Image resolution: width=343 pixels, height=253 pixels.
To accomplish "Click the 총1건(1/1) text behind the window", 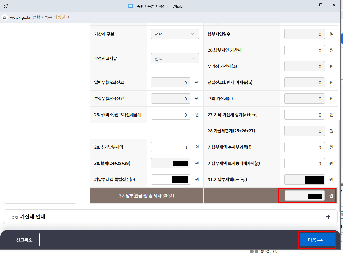I will click(269, 251).
